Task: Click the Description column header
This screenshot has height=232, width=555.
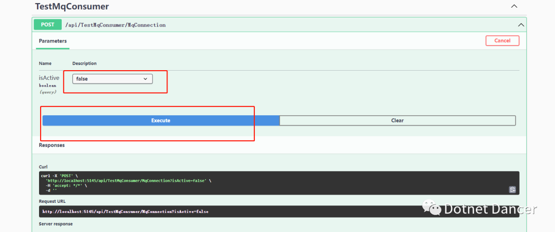Action: [x=85, y=64]
